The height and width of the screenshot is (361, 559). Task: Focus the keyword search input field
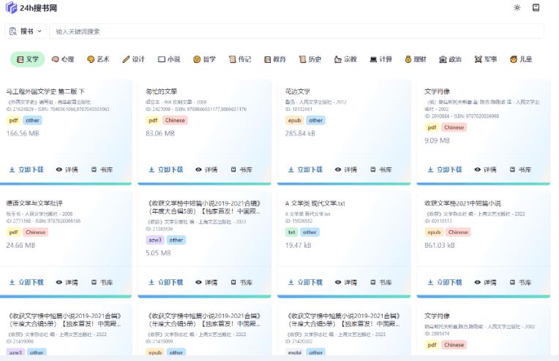[296, 31]
